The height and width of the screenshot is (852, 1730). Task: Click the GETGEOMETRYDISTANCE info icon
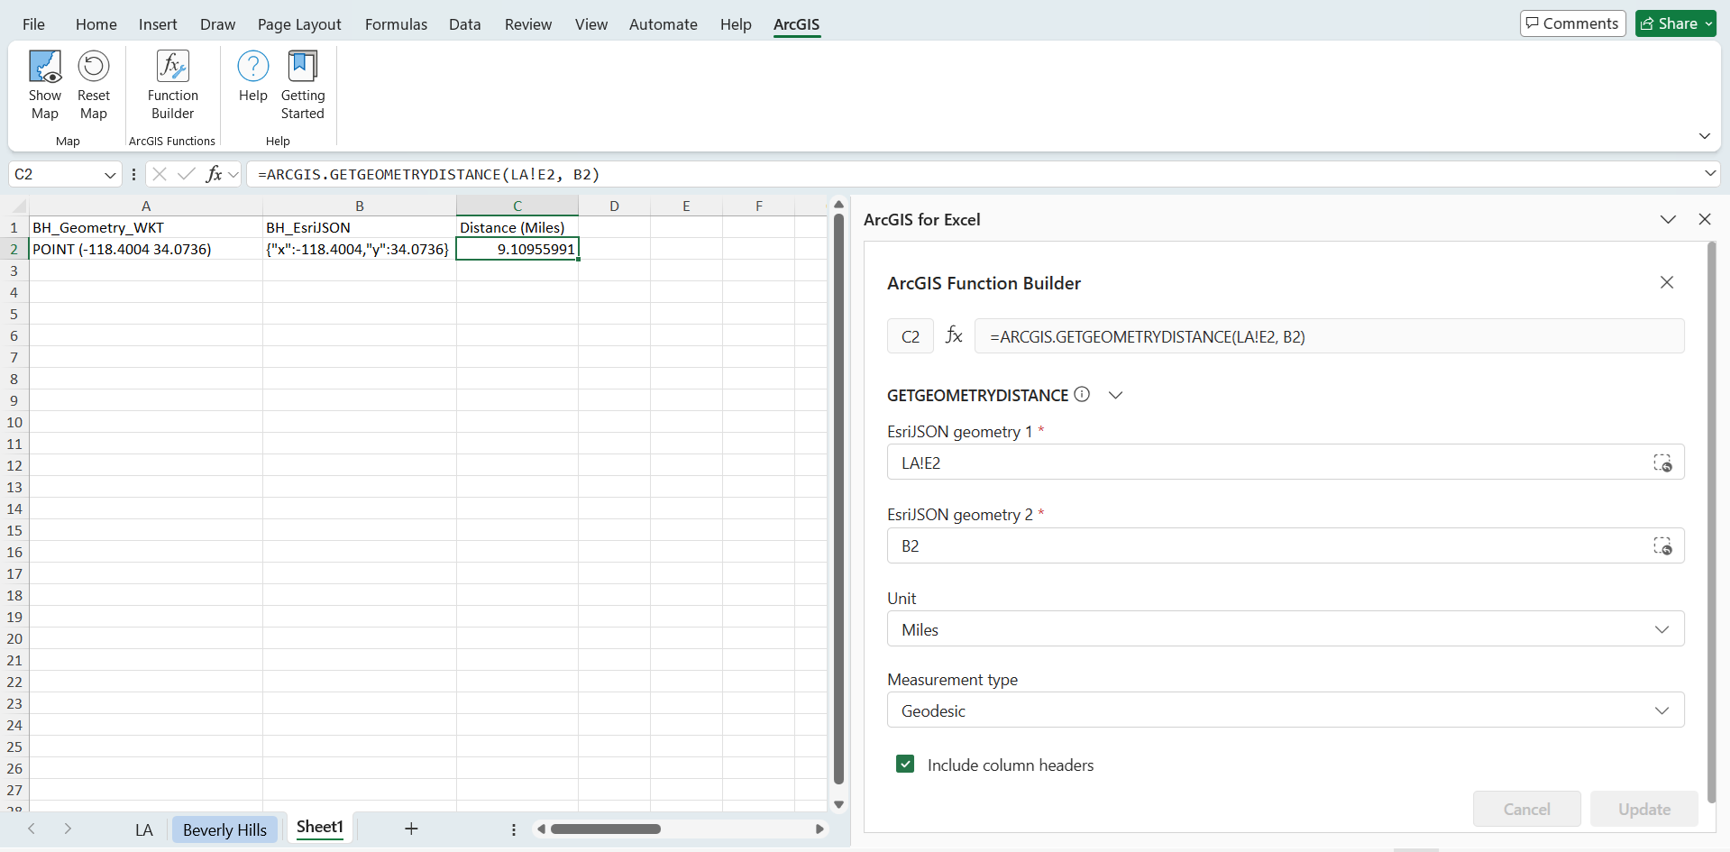point(1082,394)
